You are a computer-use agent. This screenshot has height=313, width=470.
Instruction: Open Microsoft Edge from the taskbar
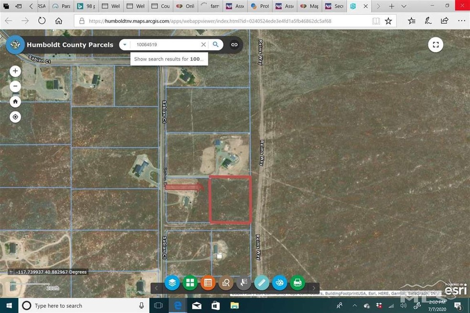pos(177,305)
